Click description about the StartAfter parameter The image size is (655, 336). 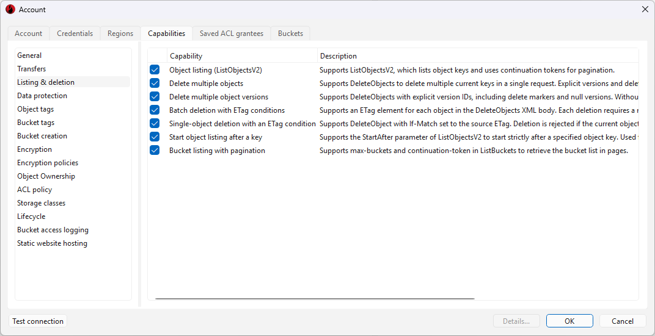click(478, 137)
